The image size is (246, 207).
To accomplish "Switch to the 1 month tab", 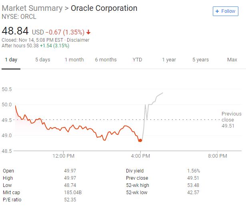I will (x=74, y=60).
